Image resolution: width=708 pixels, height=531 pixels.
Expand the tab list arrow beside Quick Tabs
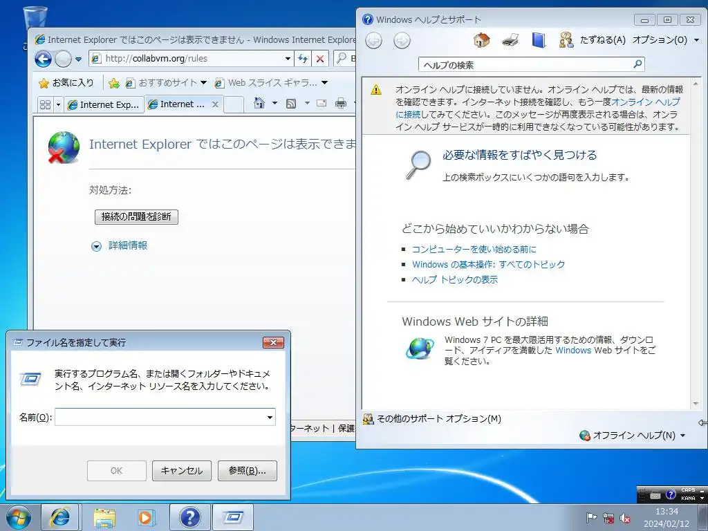click(x=58, y=105)
